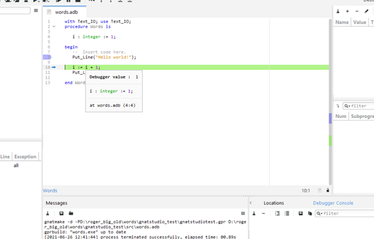
Task: Copy Locations with the copy icon
Action: [x=310, y=214]
